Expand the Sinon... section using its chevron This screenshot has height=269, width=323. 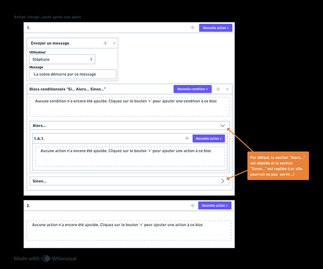tap(223, 181)
